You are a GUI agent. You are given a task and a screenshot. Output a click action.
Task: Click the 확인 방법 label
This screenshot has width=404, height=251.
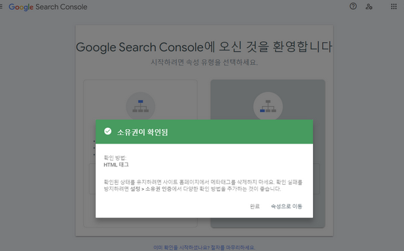click(115, 158)
